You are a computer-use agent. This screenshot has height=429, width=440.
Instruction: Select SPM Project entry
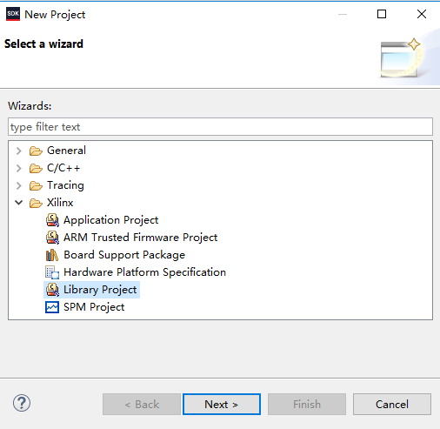click(94, 307)
